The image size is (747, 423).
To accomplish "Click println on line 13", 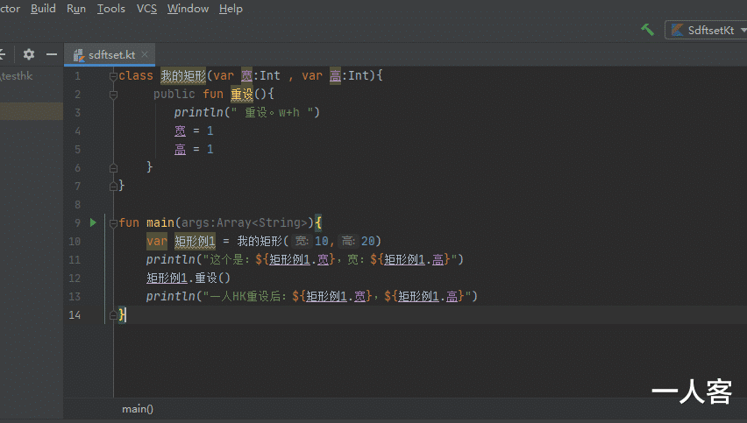I will click(x=171, y=296).
